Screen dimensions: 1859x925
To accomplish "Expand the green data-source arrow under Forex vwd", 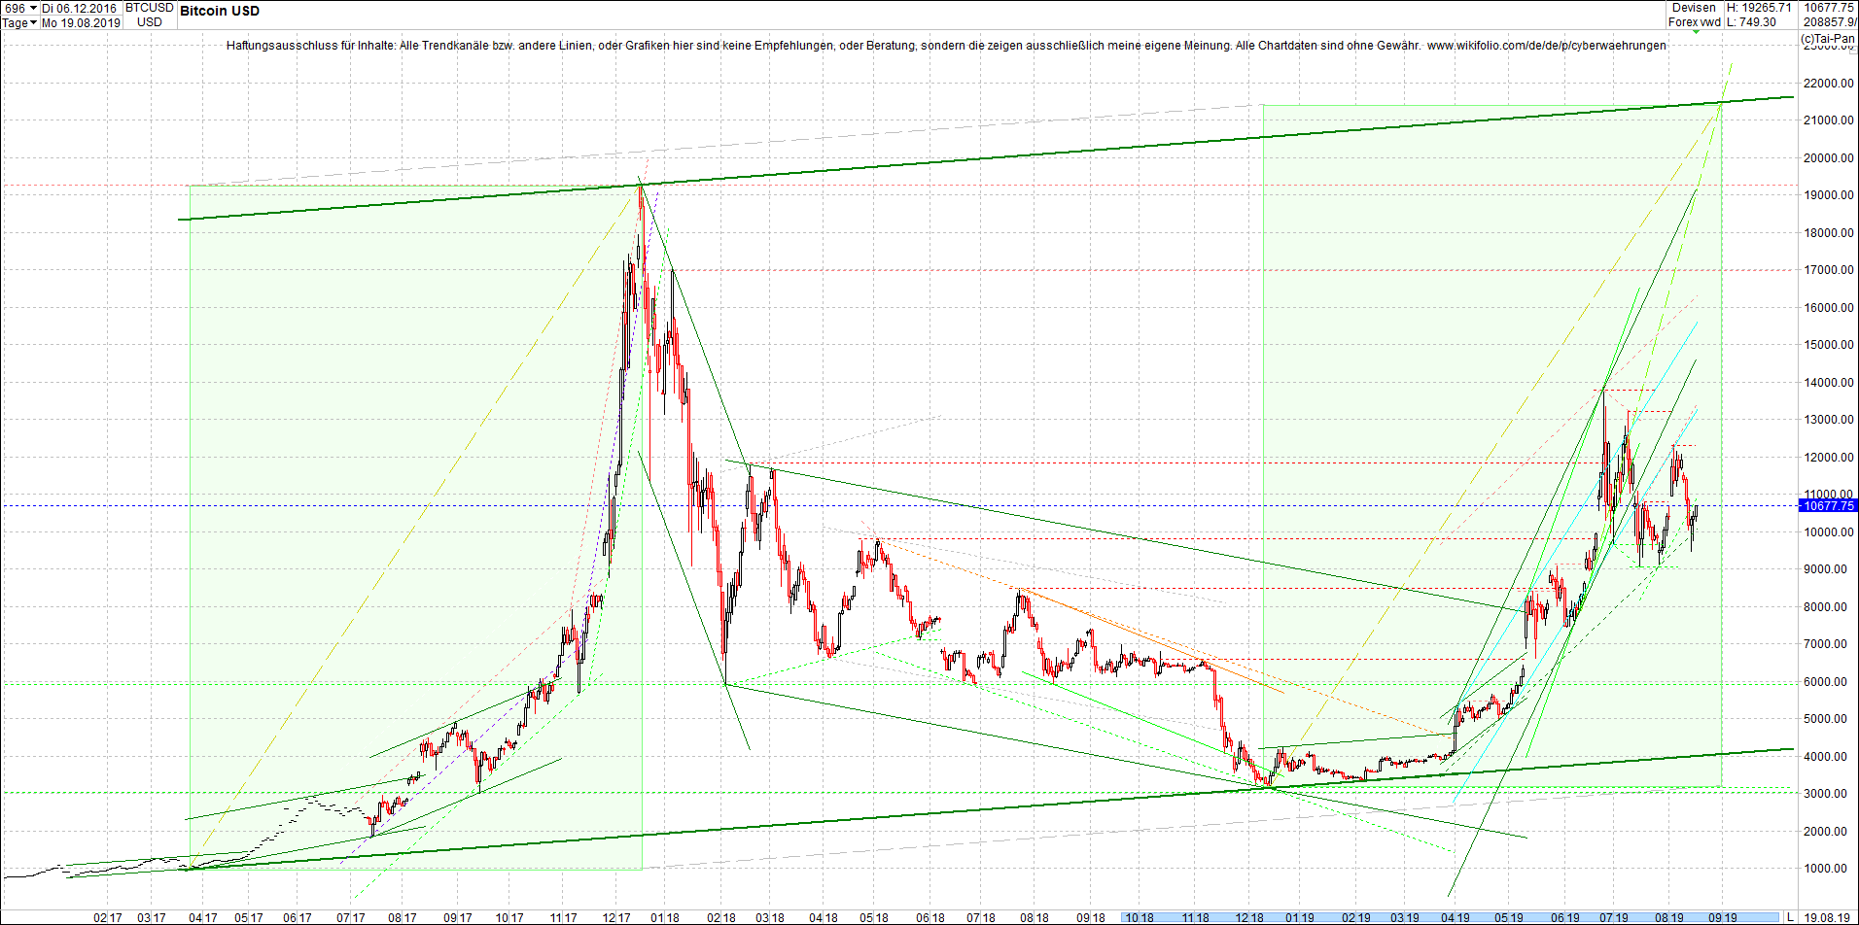I will (1697, 32).
